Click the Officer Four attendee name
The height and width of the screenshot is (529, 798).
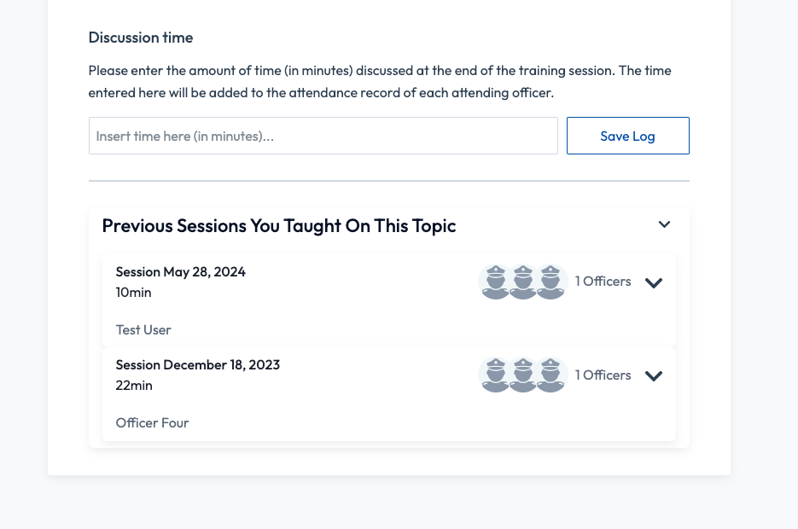[x=152, y=423]
